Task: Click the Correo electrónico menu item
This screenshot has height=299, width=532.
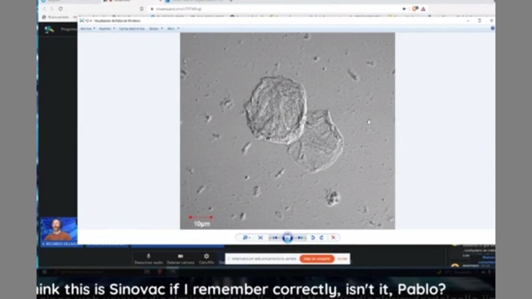Action: [132, 29]
